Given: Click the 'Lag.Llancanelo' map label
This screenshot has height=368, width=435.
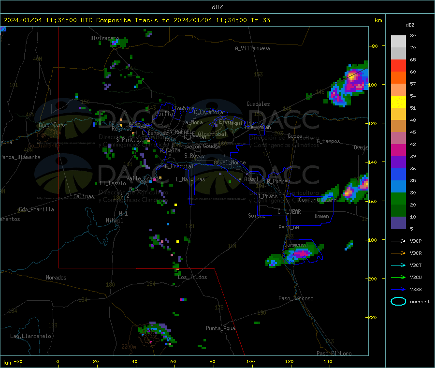Looking at the screenshot, I should coord(30,336).
